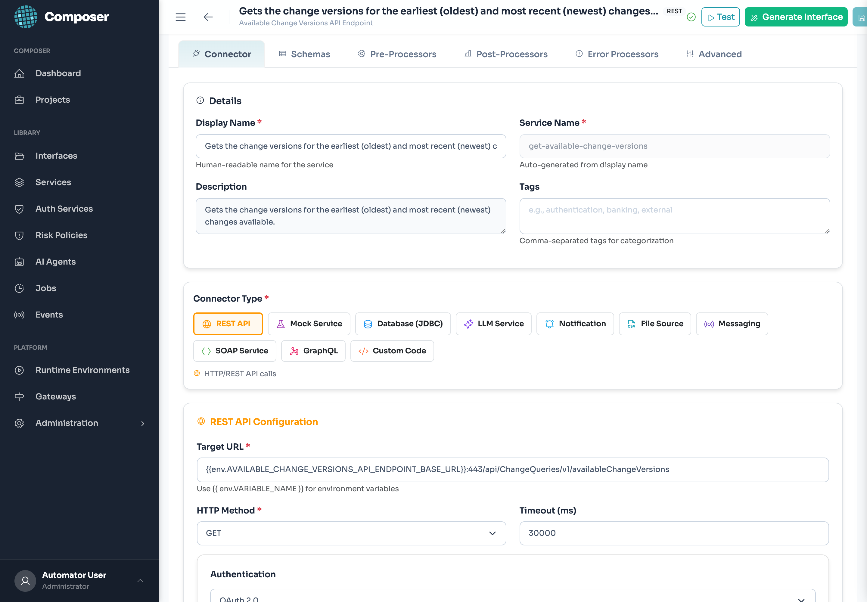Image resolution: width=867 pixels, height=602 pixels.
Task: Click the AI Agents robot icon
Action: coord(19,262)
